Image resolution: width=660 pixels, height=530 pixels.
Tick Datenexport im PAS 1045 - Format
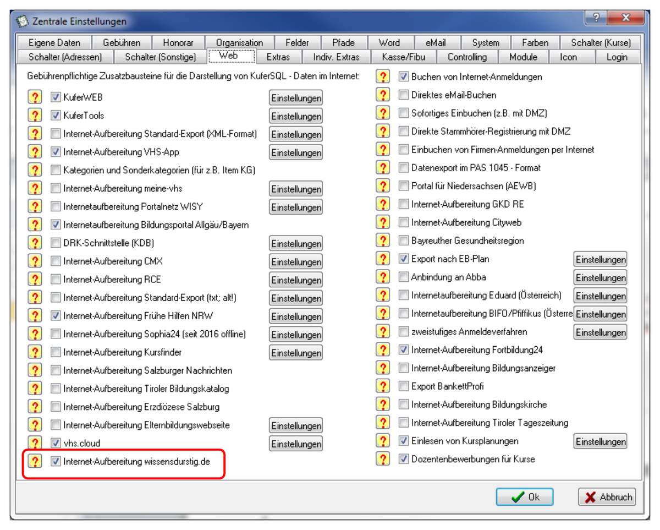click(404, 168)
